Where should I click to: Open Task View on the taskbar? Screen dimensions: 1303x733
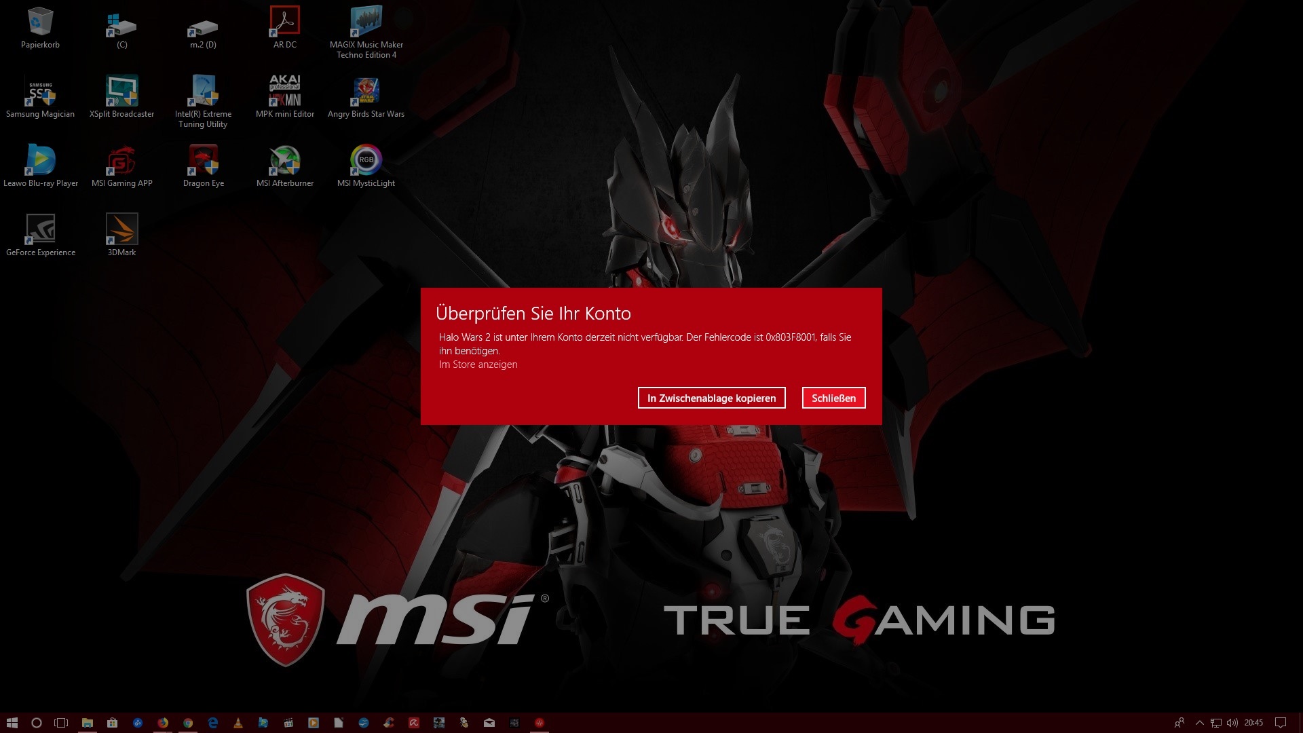tap(61, 723)
